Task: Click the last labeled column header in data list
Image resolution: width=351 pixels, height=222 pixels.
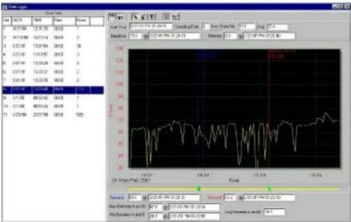Action: tap(83, 21)
